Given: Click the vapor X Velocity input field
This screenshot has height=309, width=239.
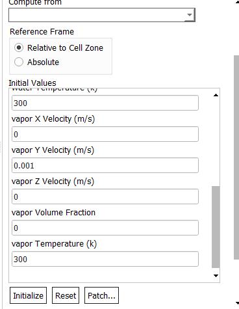Looking at the screenshot, I should pyautogui.click(x=105, y=134).
